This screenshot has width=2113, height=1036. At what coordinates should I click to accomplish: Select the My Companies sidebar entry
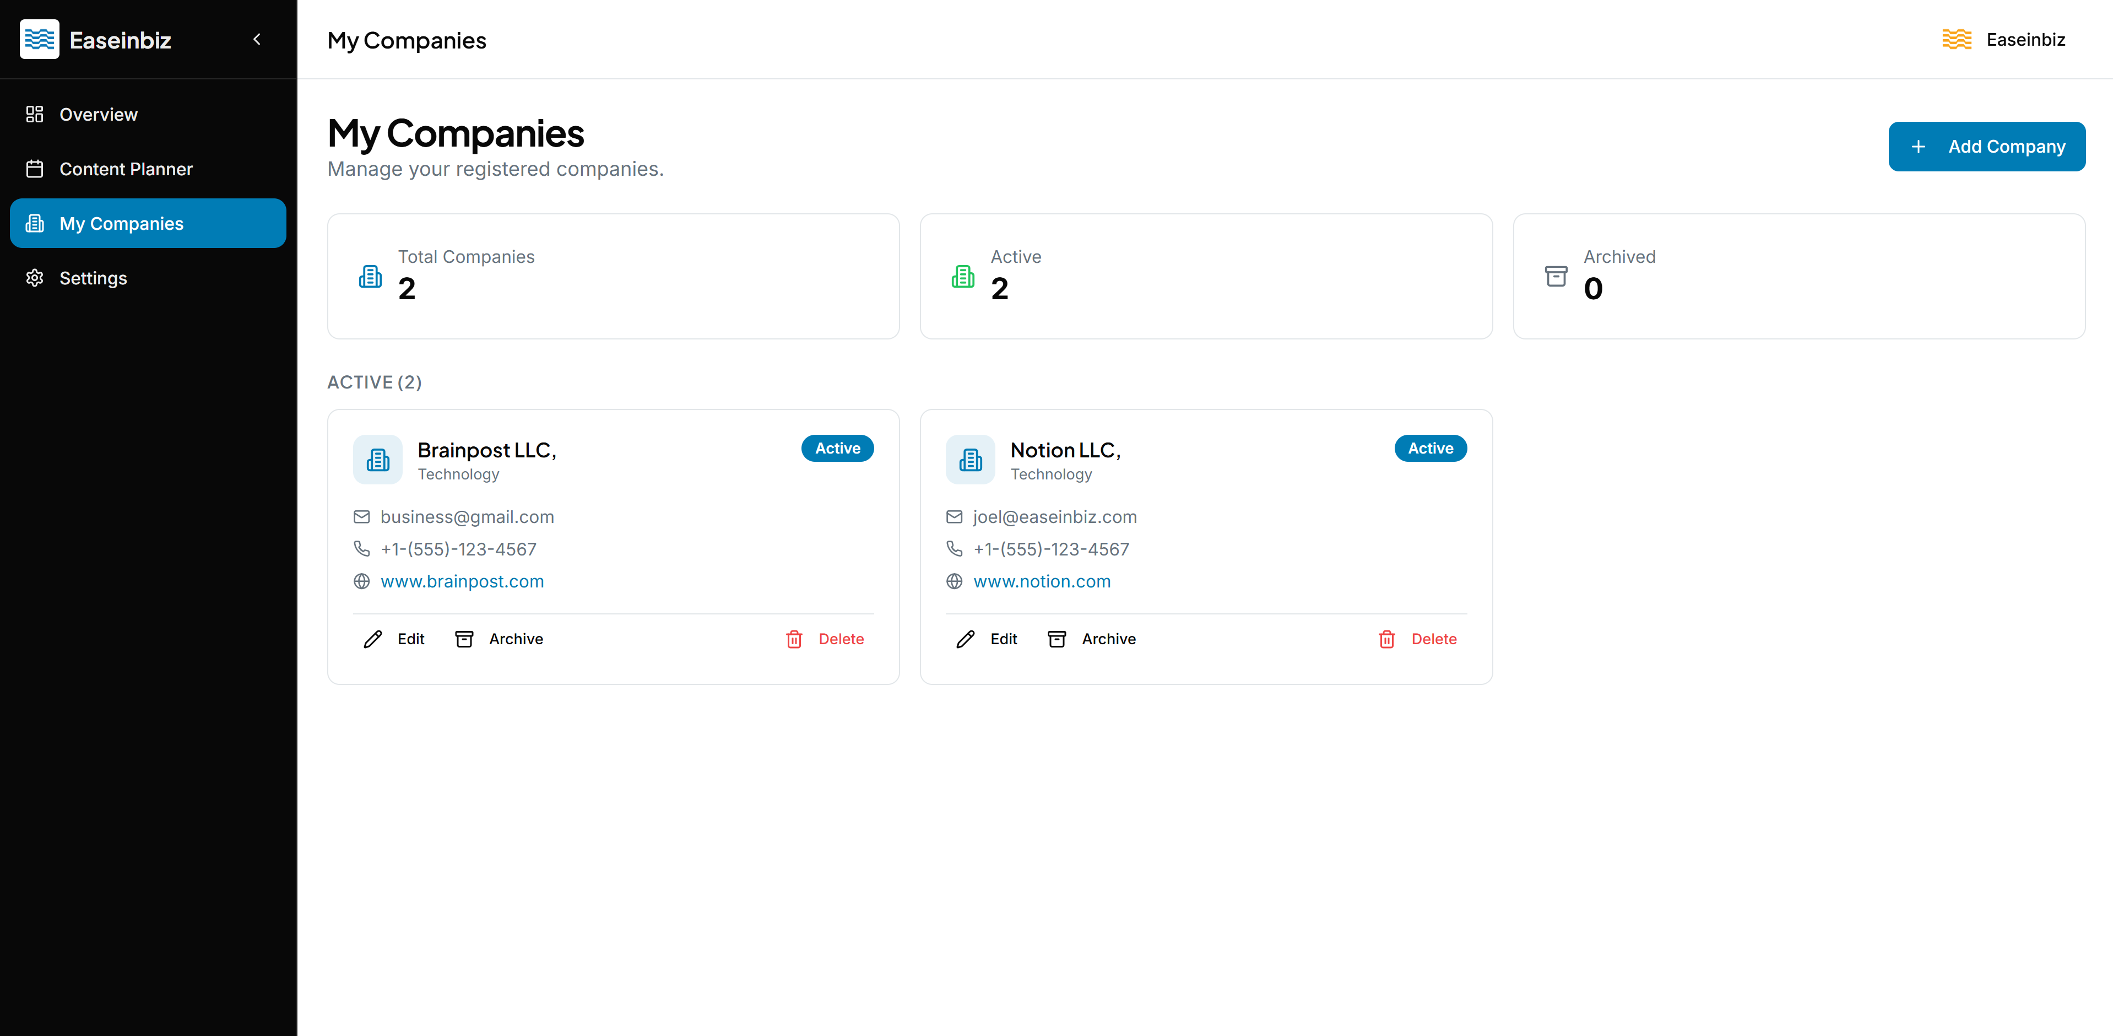[x=121, y=223]
